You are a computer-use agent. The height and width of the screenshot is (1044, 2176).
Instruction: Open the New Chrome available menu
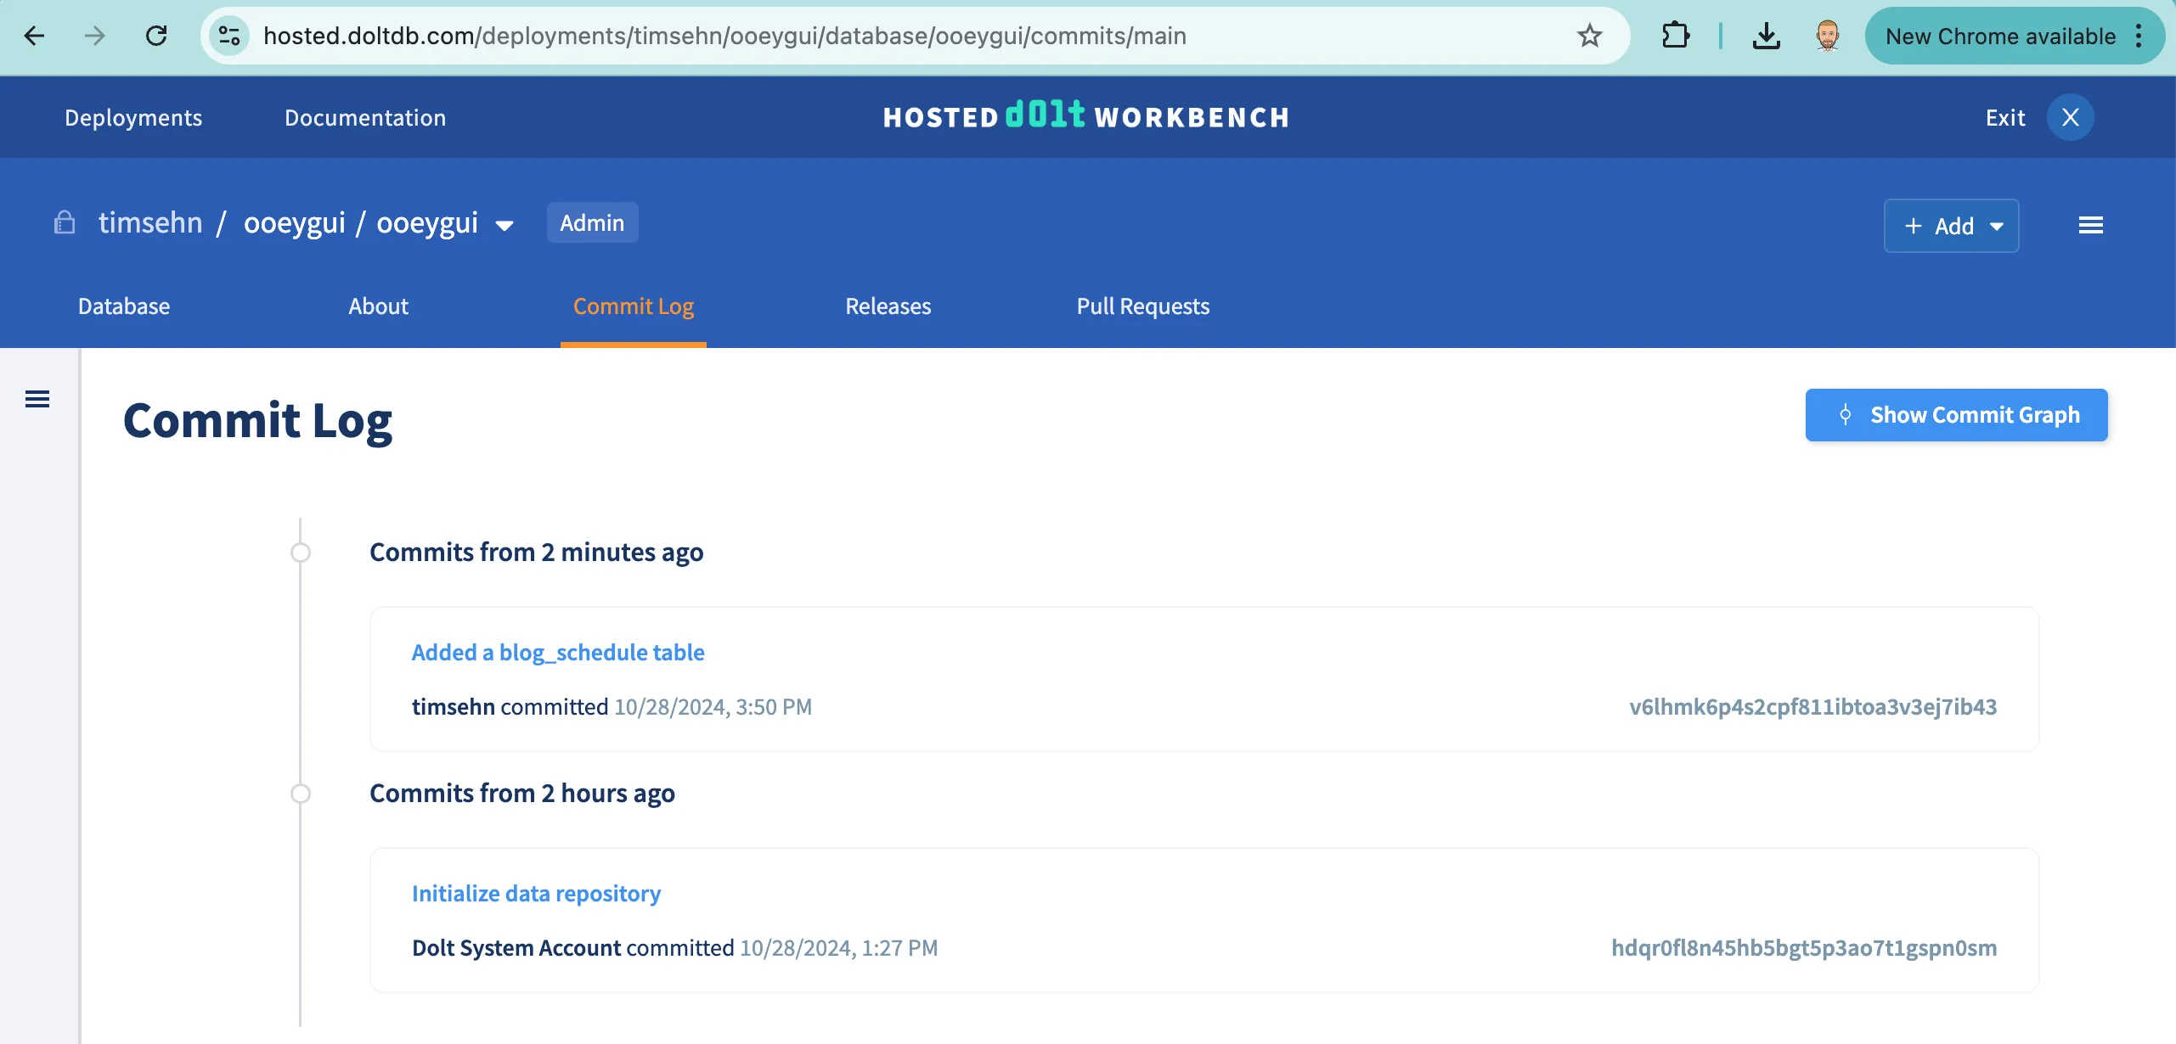point(2013,36)
